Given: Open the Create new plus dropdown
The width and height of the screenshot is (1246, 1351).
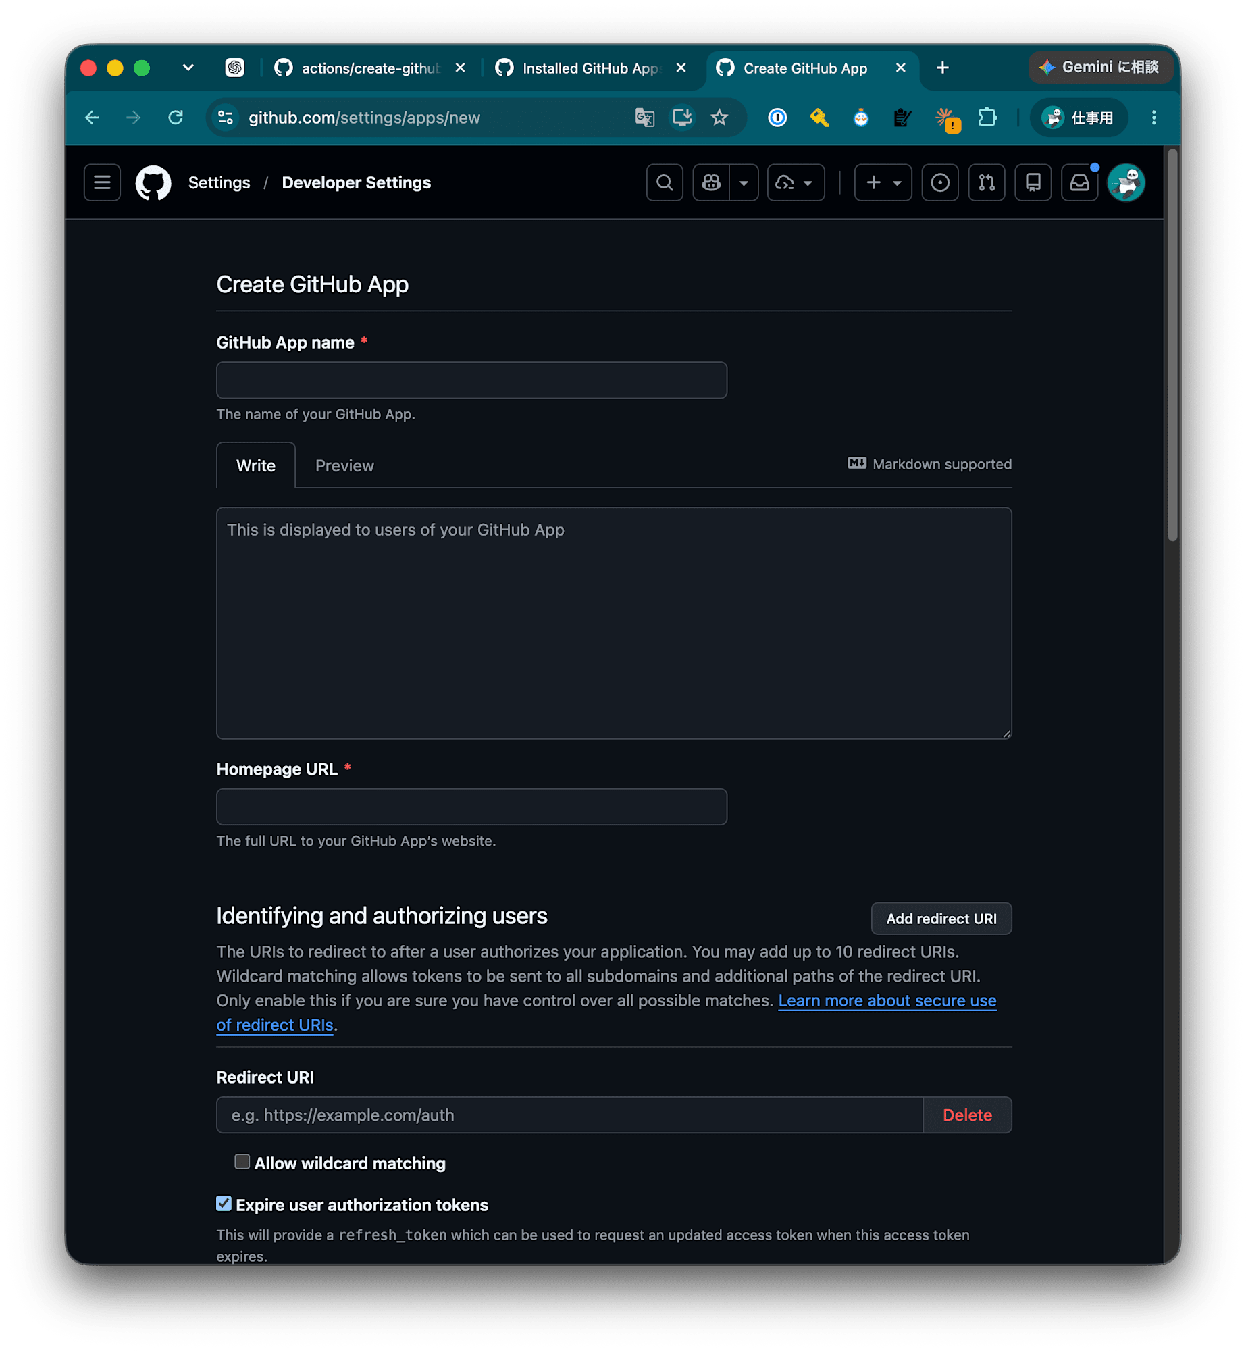Looking at the screenshot, I should coord(882,182).
